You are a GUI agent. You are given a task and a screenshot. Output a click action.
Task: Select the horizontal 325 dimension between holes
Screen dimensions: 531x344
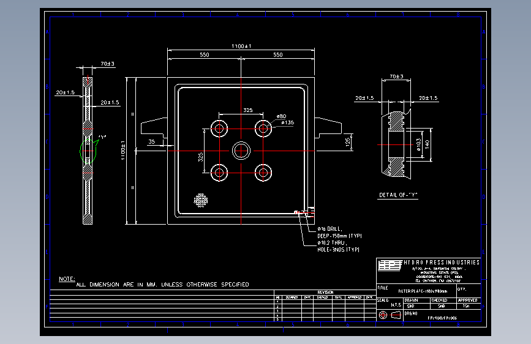(248, 110)
